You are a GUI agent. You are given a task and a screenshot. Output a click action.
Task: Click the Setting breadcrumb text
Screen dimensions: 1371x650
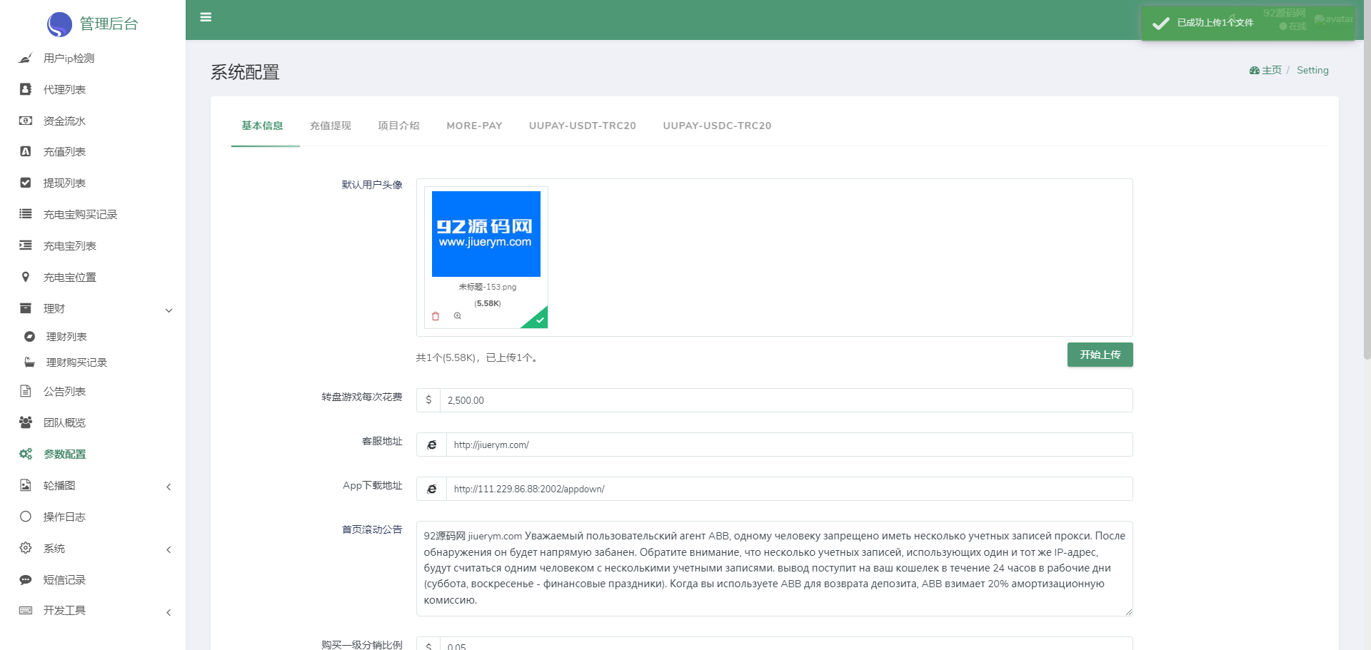click(x=1312, y=70)
